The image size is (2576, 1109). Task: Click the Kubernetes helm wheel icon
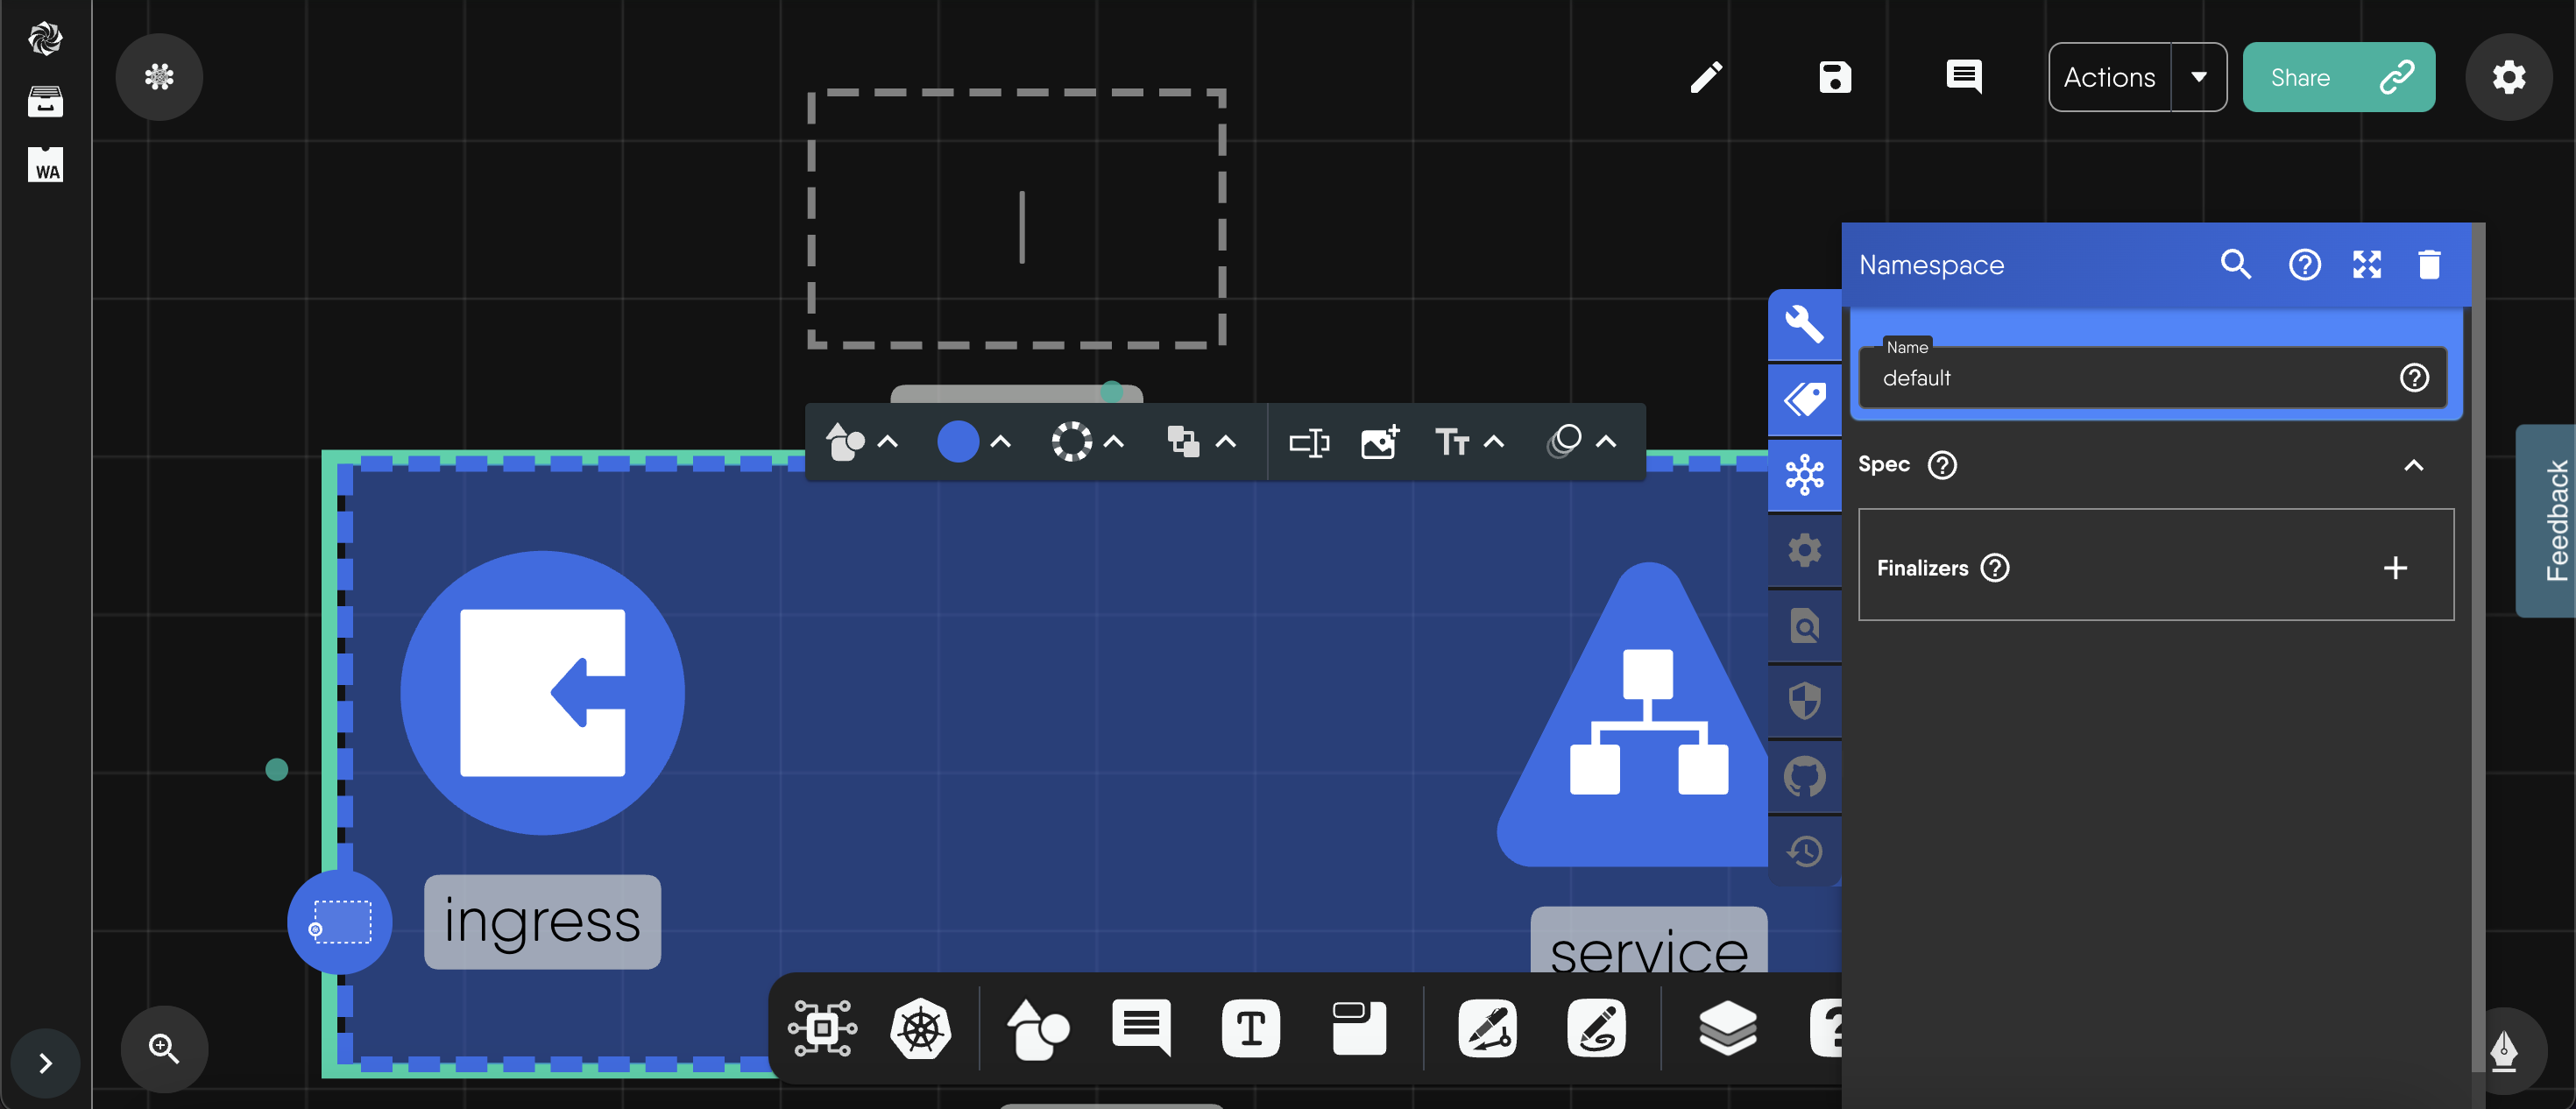tap(920, 1028)
